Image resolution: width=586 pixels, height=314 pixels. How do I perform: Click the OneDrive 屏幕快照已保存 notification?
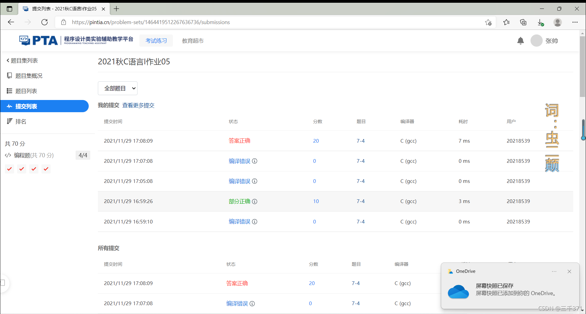coord(510,286)
